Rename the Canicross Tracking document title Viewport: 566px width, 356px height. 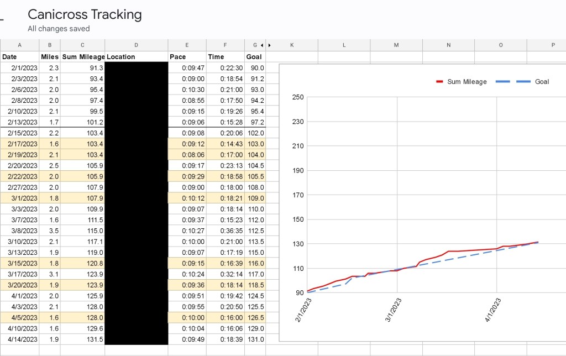tap(85, 14)
